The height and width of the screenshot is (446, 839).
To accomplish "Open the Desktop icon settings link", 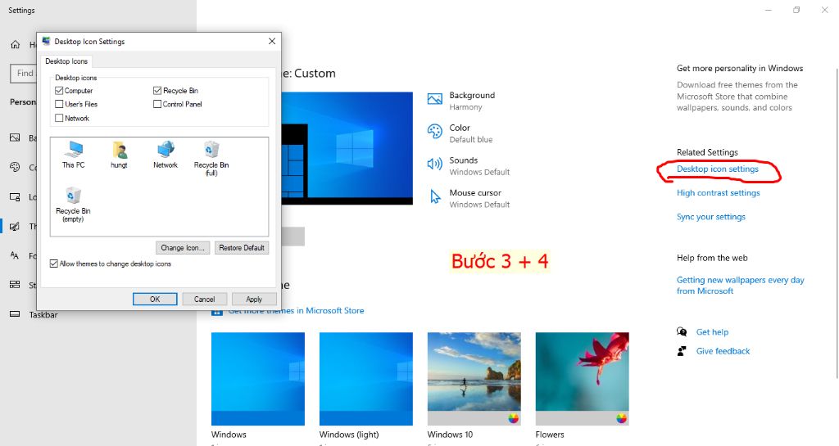I will pyautogui.click(x=718, y=169).
